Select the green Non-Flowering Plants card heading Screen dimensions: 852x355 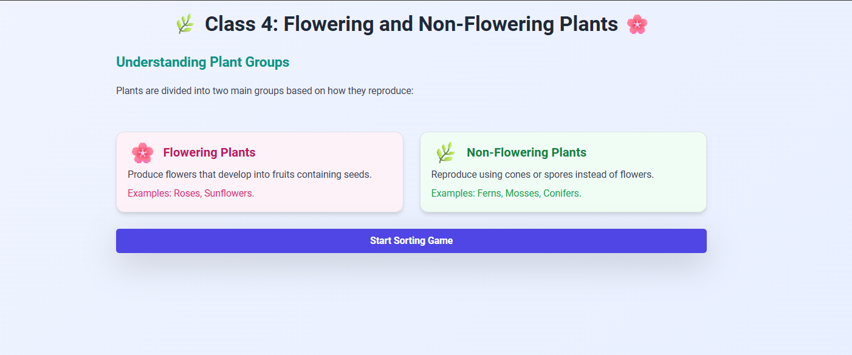526,152
